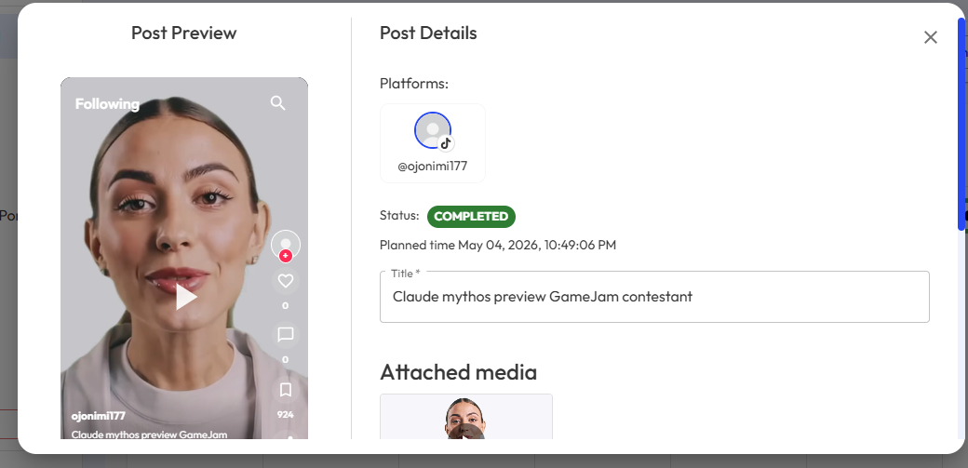Click the dialog vertical scrollbar
This screenshot has width=968, height=468.
pyautogui.click(x=961, y=124)
